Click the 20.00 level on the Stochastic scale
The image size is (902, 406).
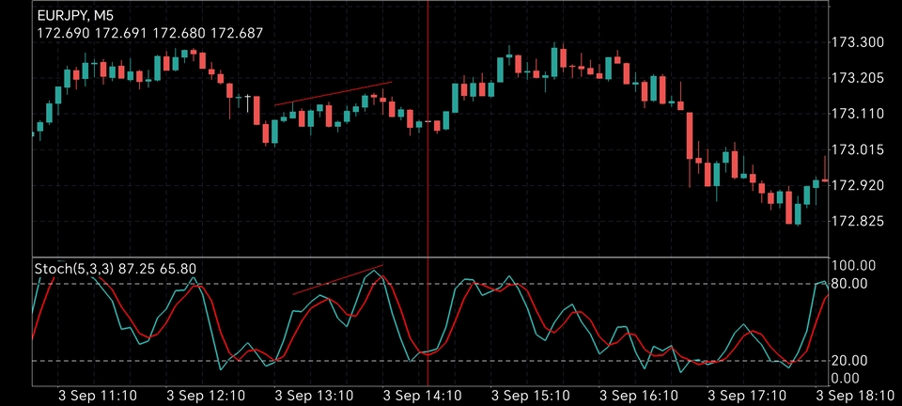pos(853,361)
